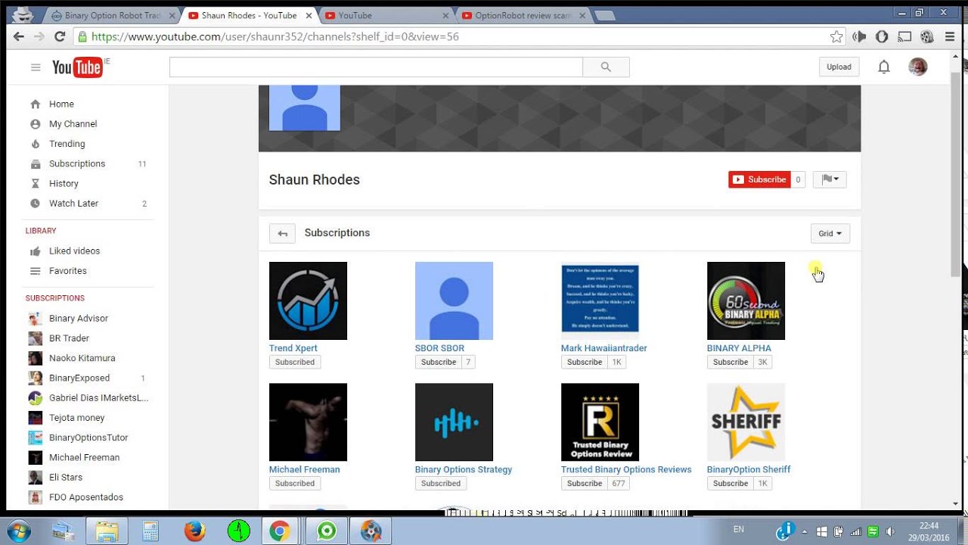Subscribe to SBOR SBOR channel
The width and height of the screenshot is (968, 545).
coord(439,362)
